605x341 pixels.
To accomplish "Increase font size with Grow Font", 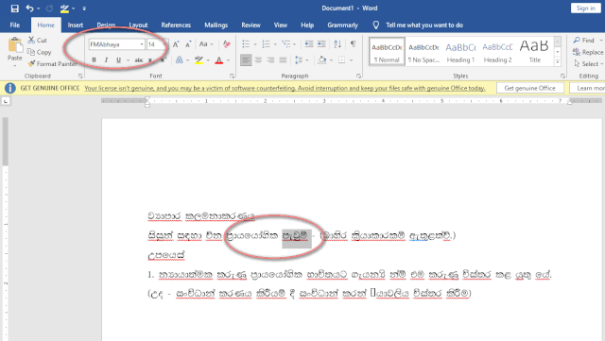I will pos(176,44).
